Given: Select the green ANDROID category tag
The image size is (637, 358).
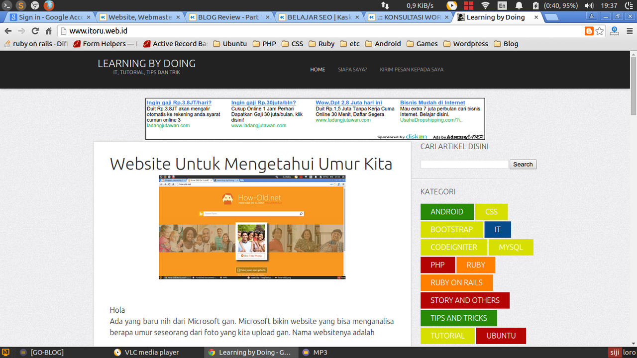Looking at the screenshot, I should pyautogui.click(x=447, y=212).
